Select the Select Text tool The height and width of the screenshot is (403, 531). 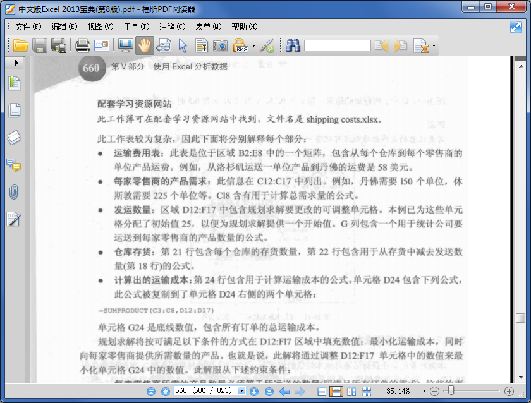(x=202, y=45)
